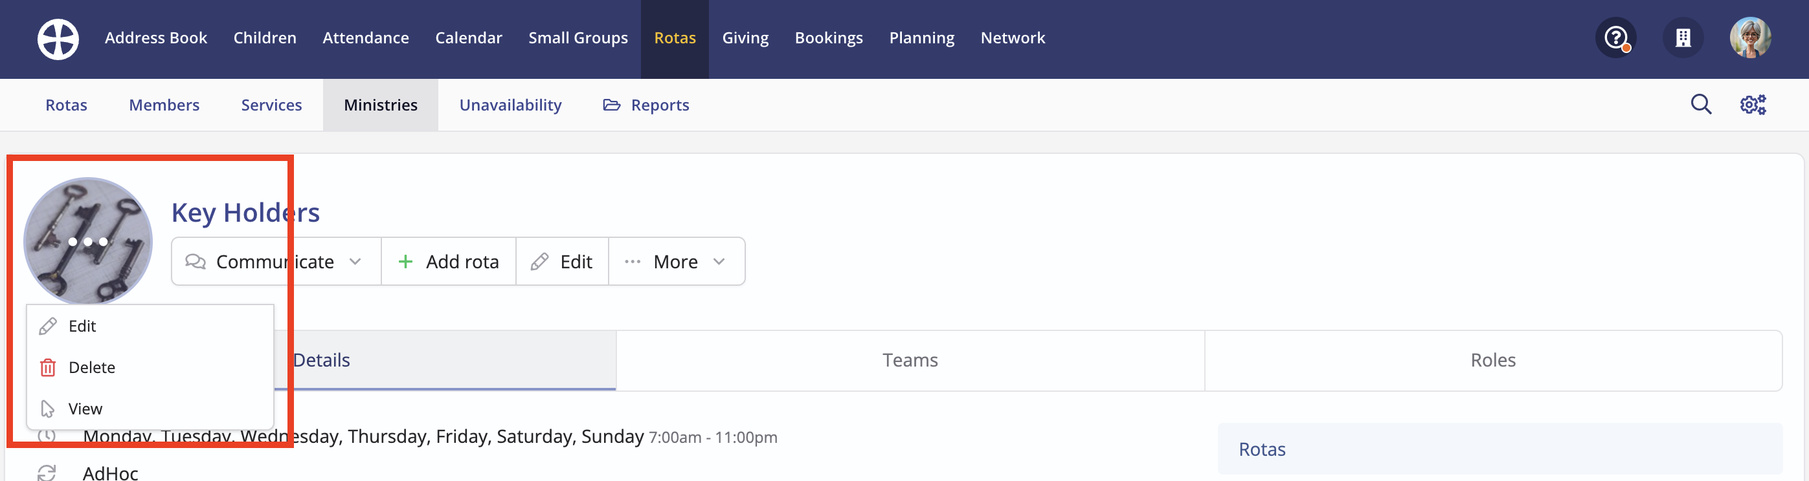Select the Rotas module in top bar

(x=675, y=39)
